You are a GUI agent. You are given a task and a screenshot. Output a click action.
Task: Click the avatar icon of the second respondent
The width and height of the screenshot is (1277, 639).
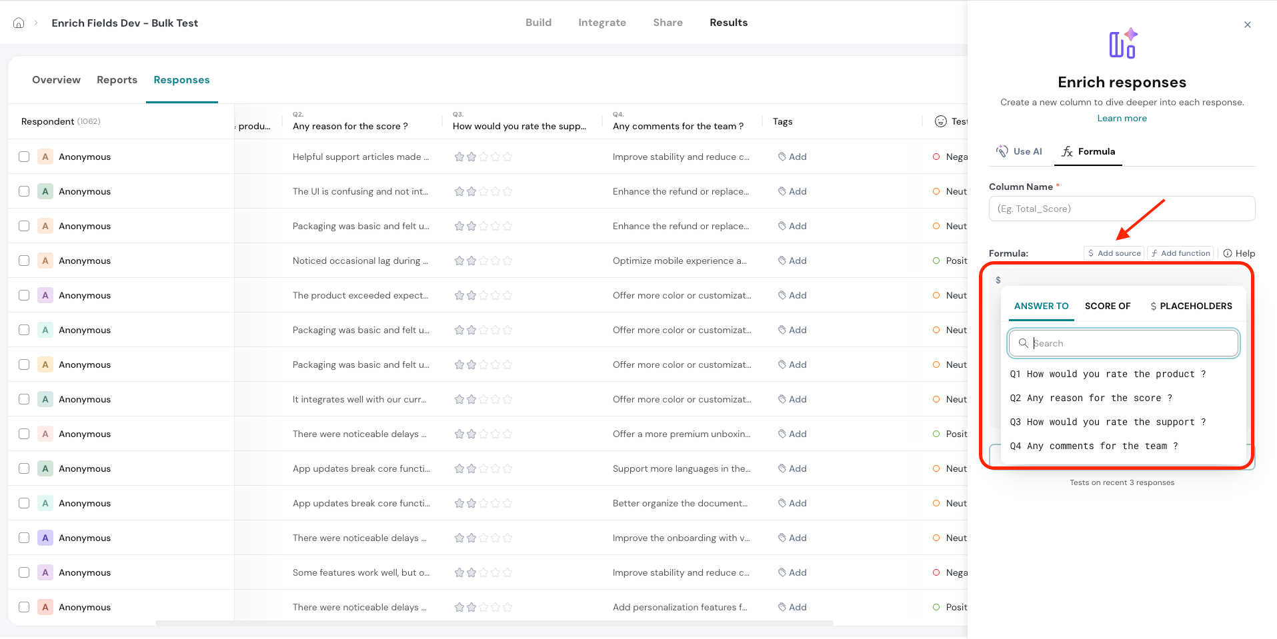pos(45,191)
